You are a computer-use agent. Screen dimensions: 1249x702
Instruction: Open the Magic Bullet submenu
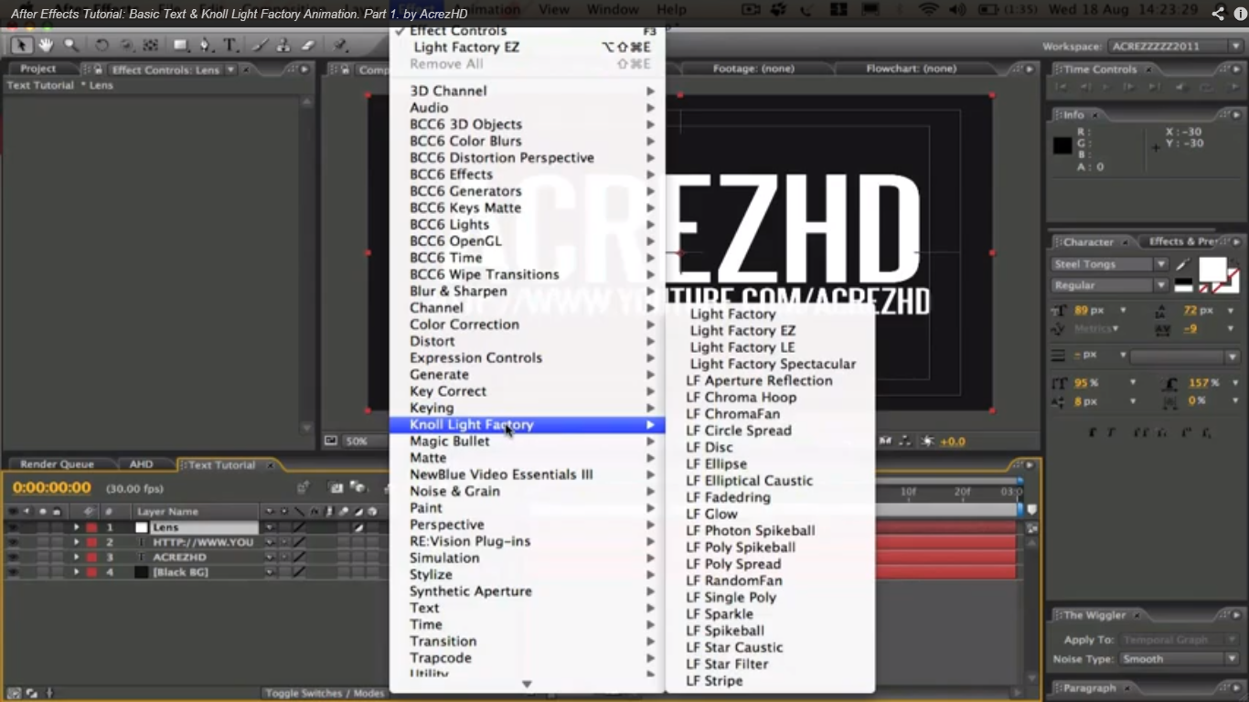(528, 441)
